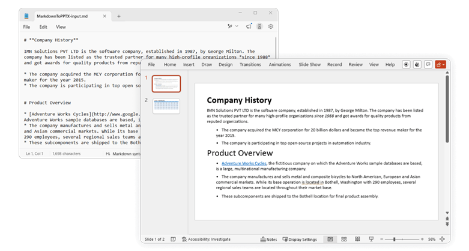Image resolution: width=469 pixels, height=251 pixels.
Task: Switch to Slide Sorter view icon
Action: [344, 240]
